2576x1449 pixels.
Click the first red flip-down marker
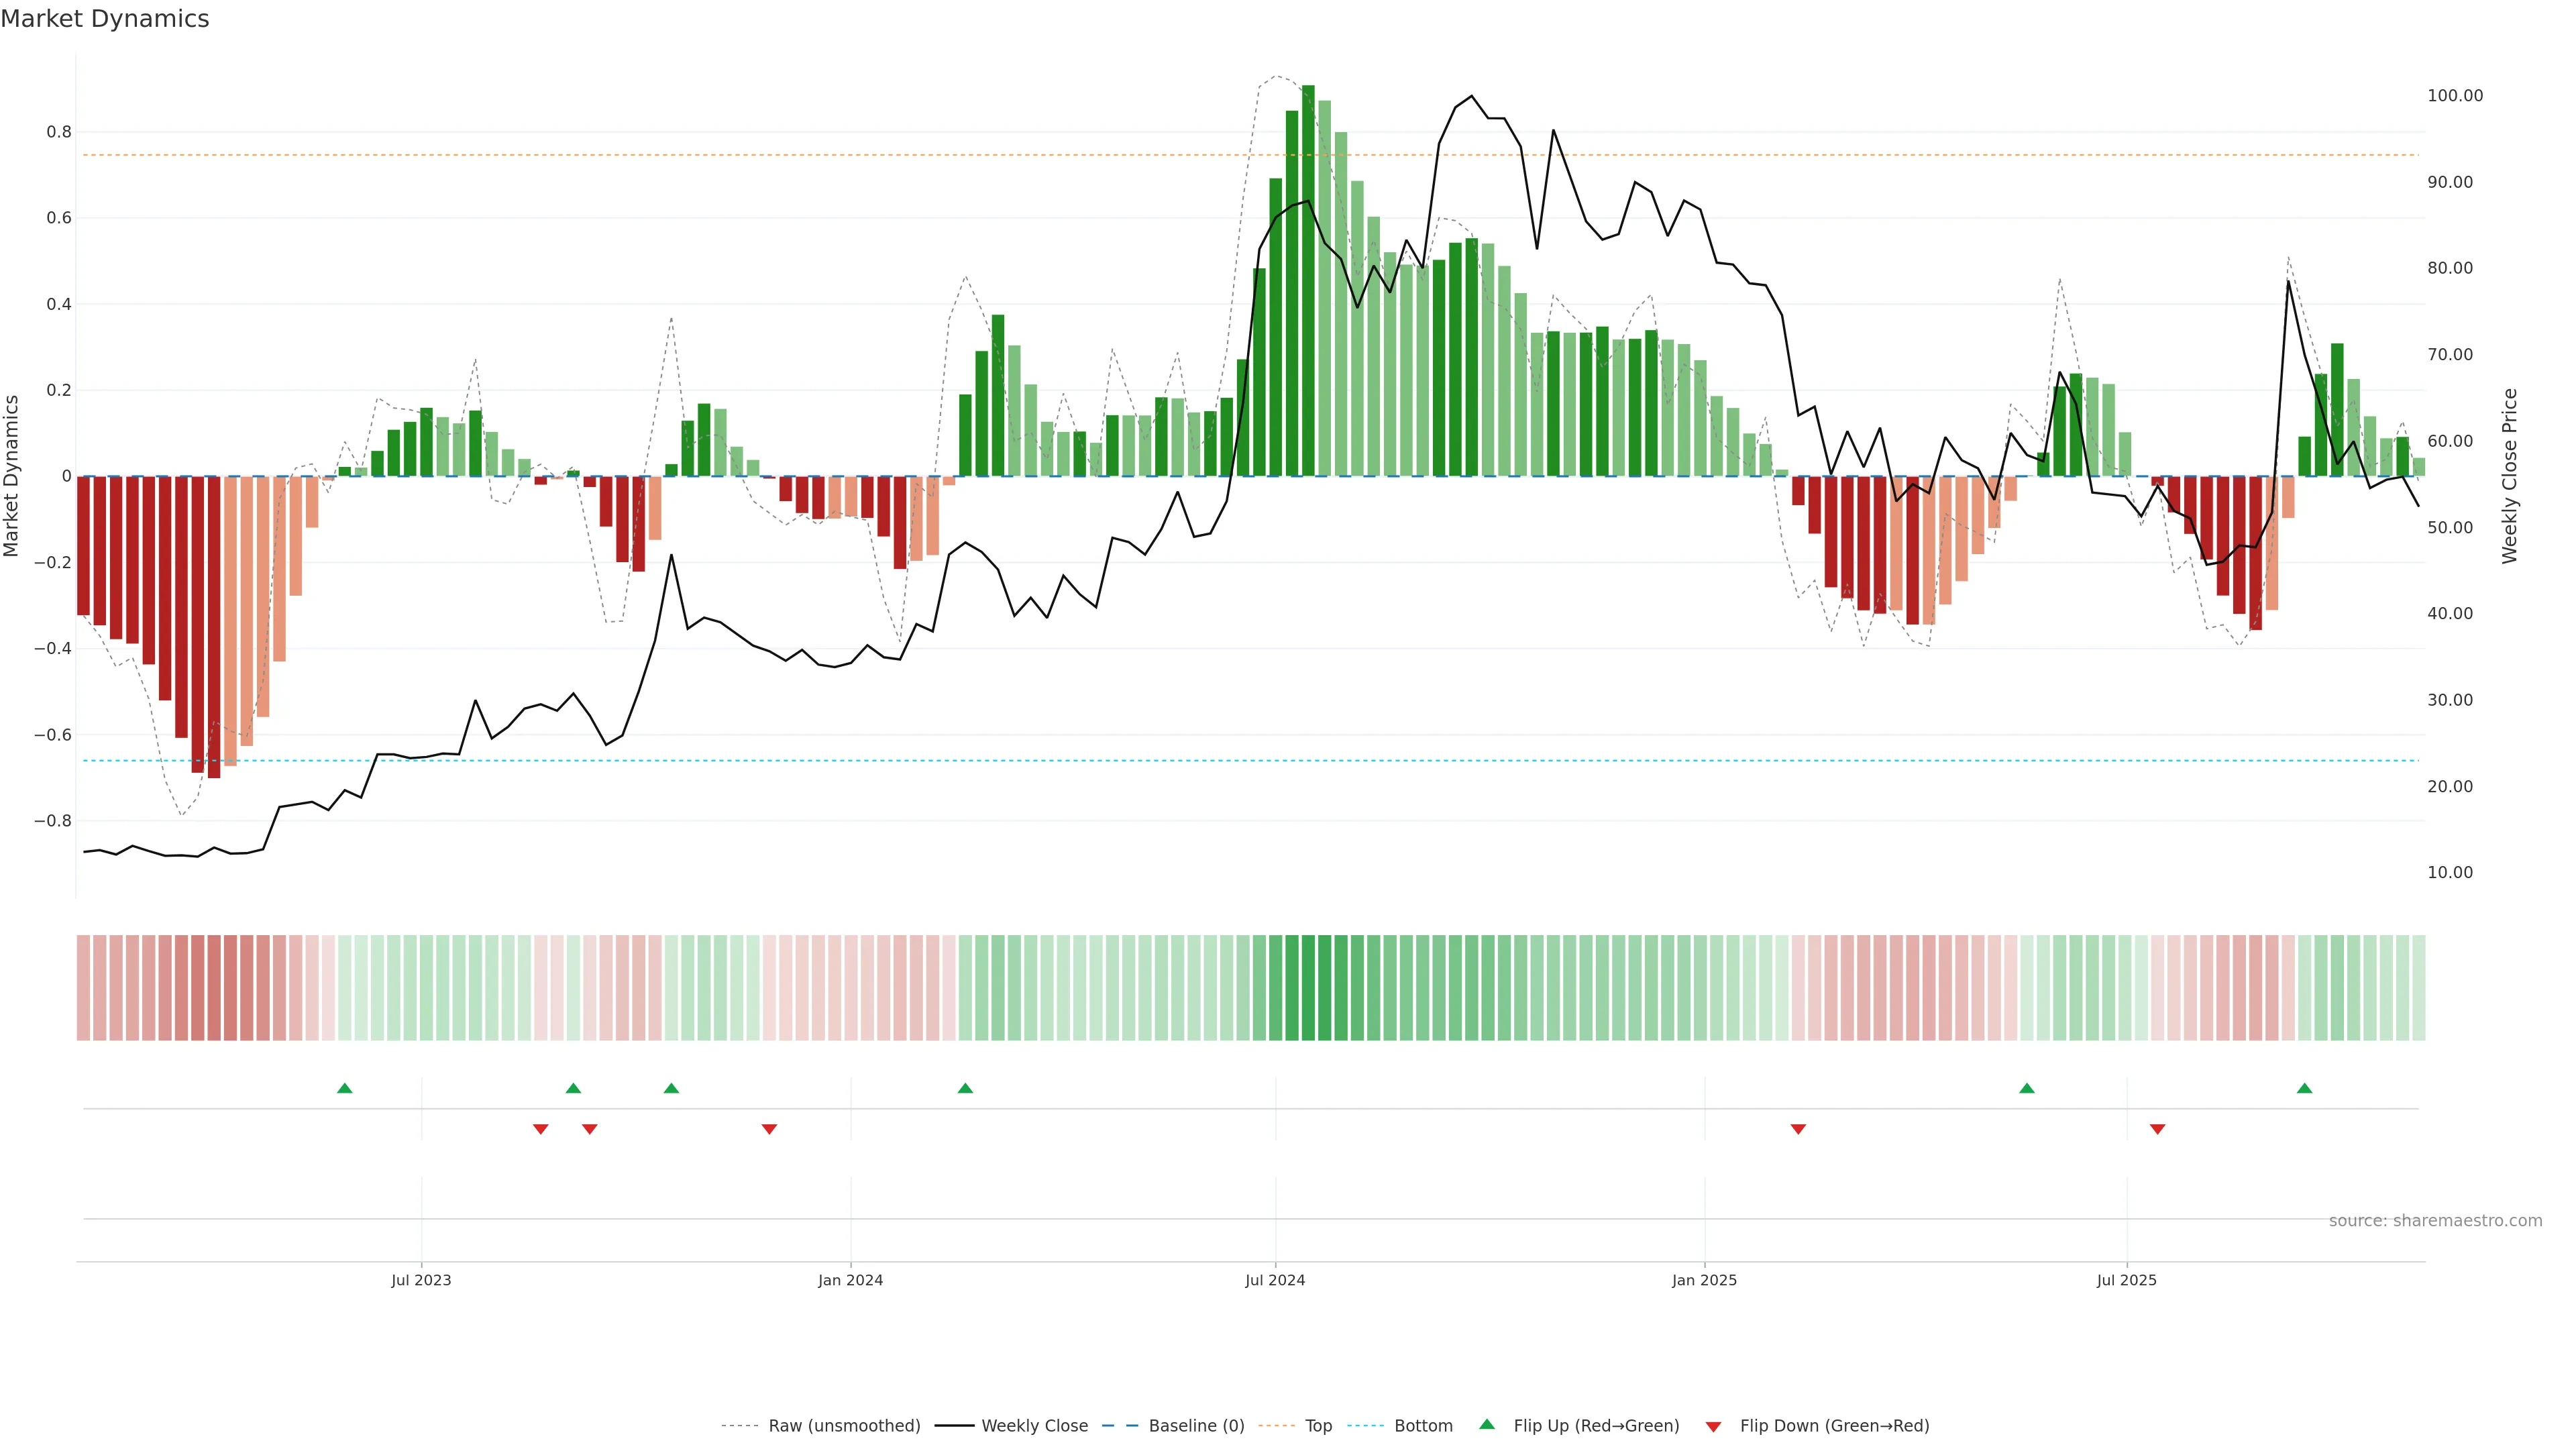[x=541, y=1129]
